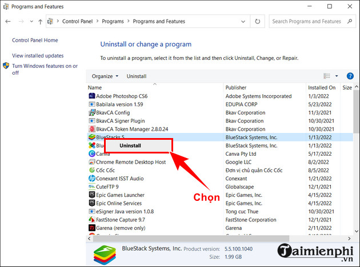Expand the address bar history dropdown
The height and width of the screenshot is (267, 360).
point(243,21)
